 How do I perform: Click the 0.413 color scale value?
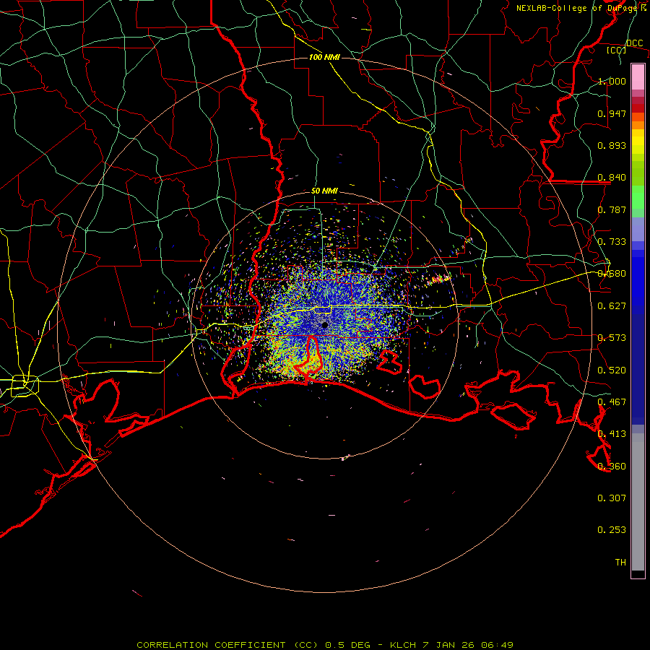point(612,434)
